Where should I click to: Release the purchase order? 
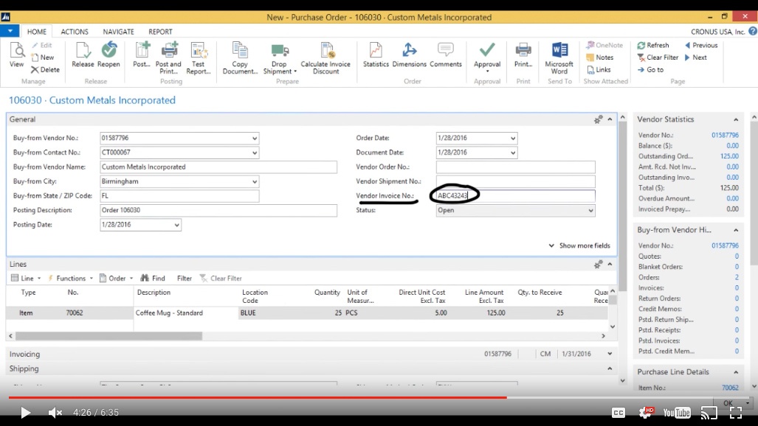pyautogui.click(x=83, y=55)
